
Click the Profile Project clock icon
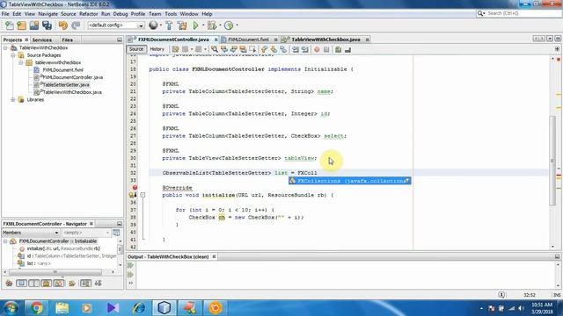click(x=229, y=25)
